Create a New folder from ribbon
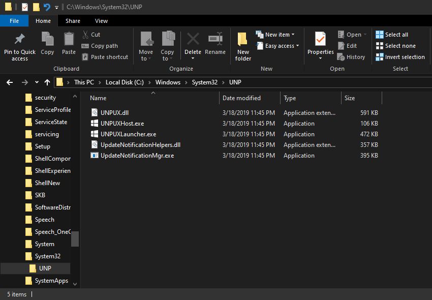 click(x=243, y=46)
